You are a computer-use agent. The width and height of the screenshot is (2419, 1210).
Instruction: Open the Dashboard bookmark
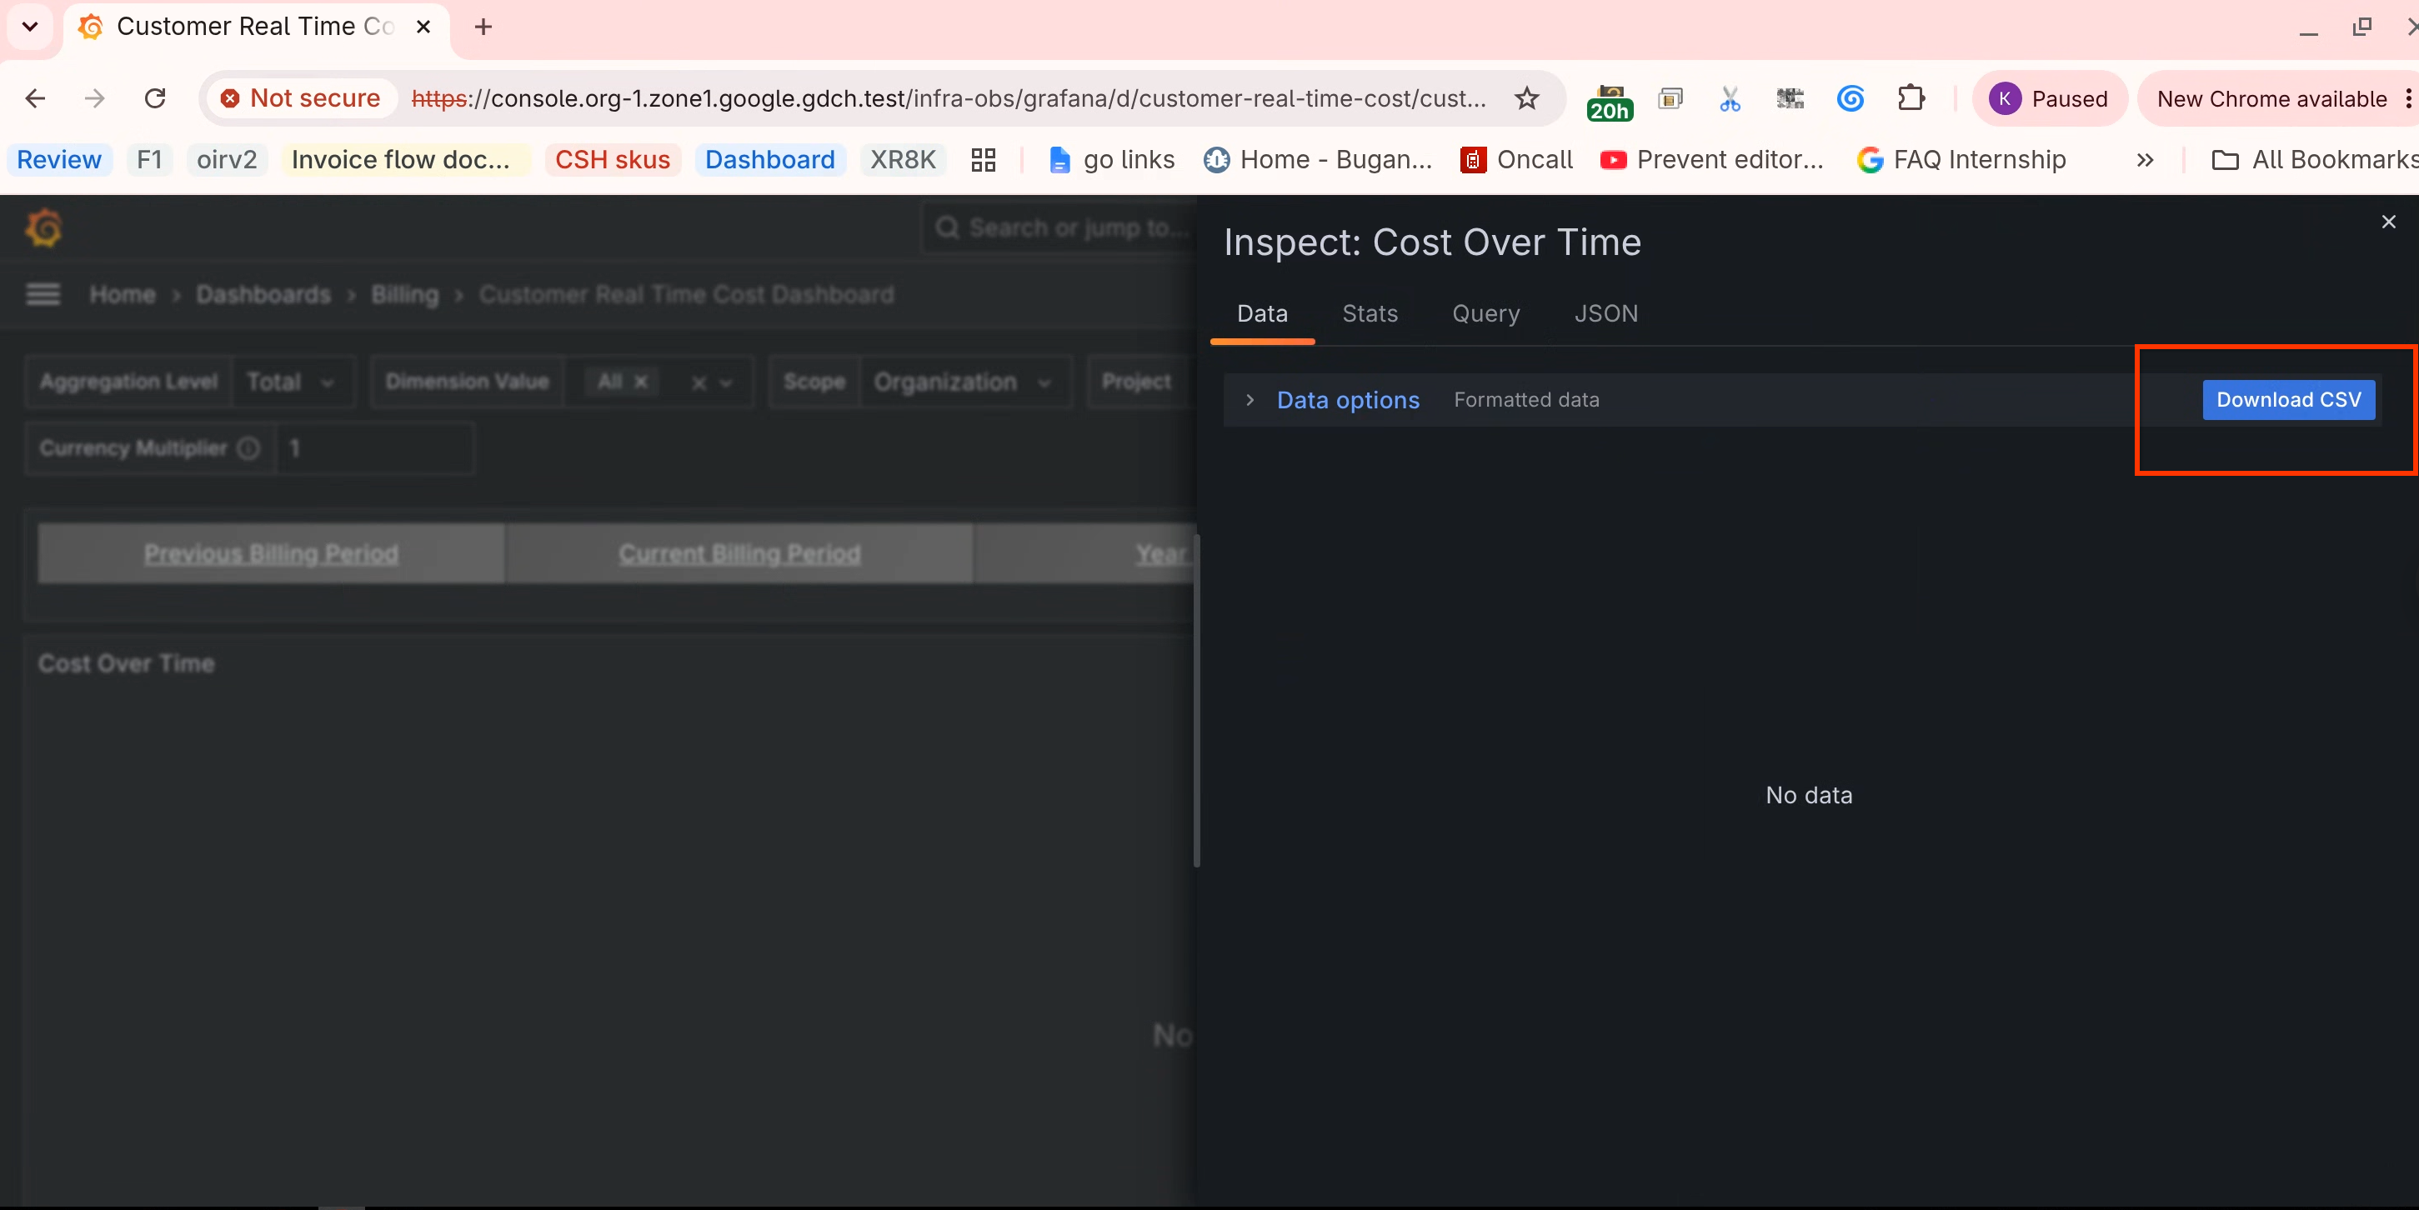coord(770,159)
